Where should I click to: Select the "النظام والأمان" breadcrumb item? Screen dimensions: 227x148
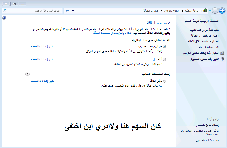pyautogui.click(x=172, y=11)
